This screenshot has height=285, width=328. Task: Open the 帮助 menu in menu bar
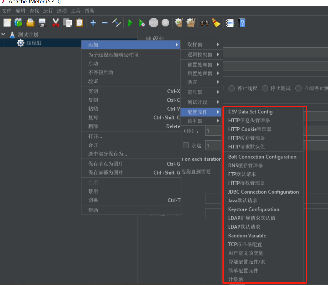[89, 11]
